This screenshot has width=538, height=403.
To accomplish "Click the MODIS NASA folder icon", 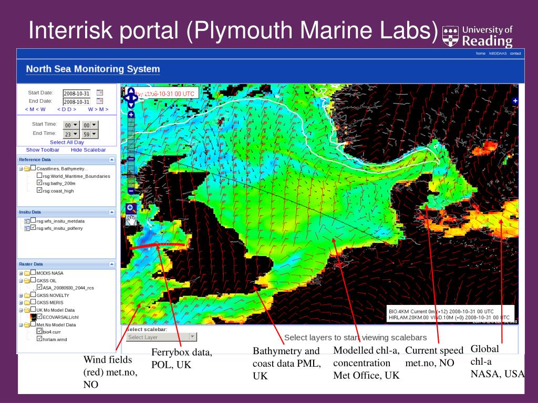I will (27, 273).
